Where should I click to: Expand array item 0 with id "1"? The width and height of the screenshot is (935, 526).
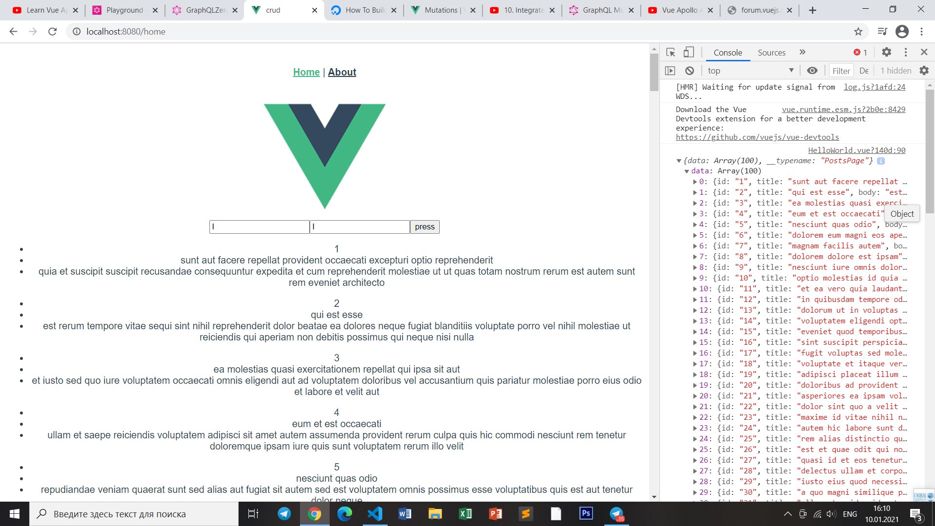[695, 182]
